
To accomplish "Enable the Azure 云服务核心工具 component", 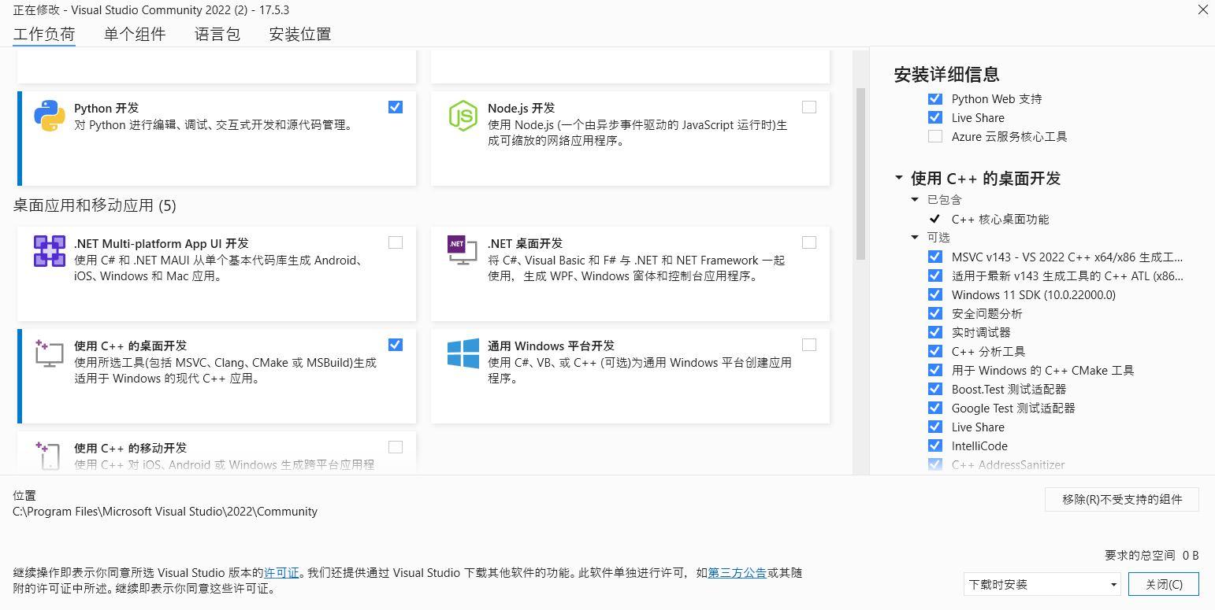I will [934, 136].
